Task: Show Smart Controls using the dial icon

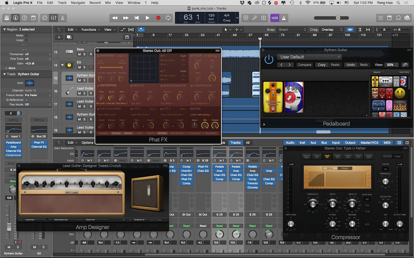Action: pyautogui.click(x=45, y=18)
